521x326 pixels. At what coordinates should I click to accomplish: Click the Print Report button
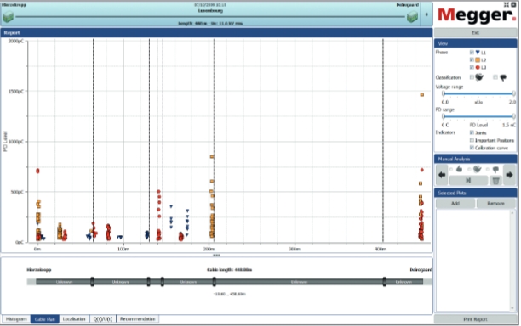(x=476, y=319)
